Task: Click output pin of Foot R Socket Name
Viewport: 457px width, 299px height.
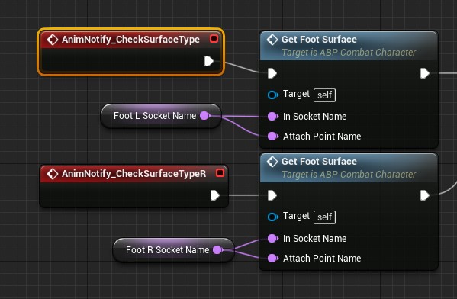Action: [217, 249]
